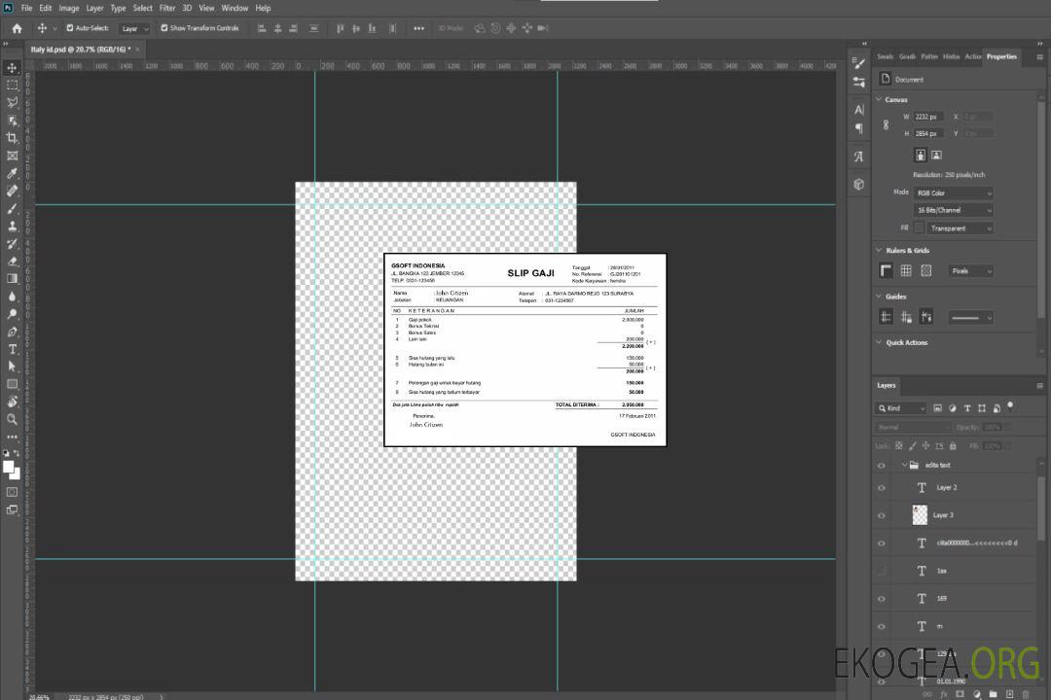Open the RGB Color mode dropdown
Viewport: 1051px width, 700px height.
(x=953, y=192)
